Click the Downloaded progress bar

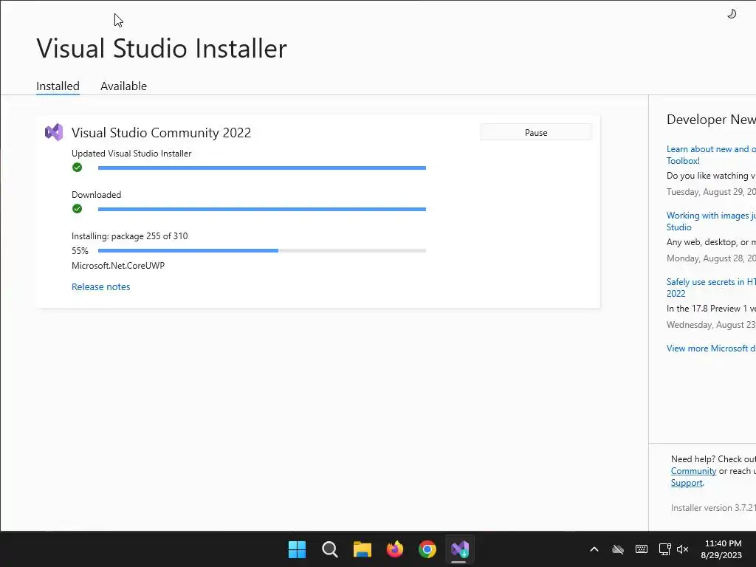tap(262, 209)
